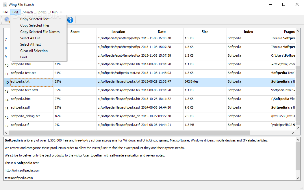Click results table scroll left arrow
Viewport: 304px width, 190px height.
[x=6, y=133]
